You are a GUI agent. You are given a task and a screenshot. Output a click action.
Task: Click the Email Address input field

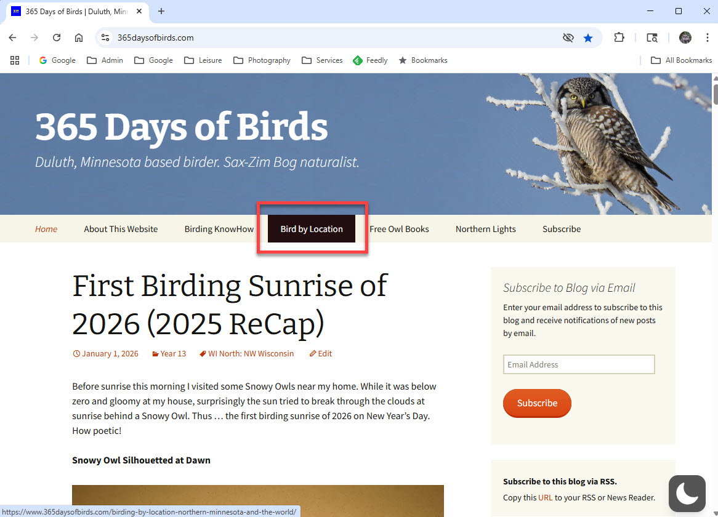(x=578, y=364)
